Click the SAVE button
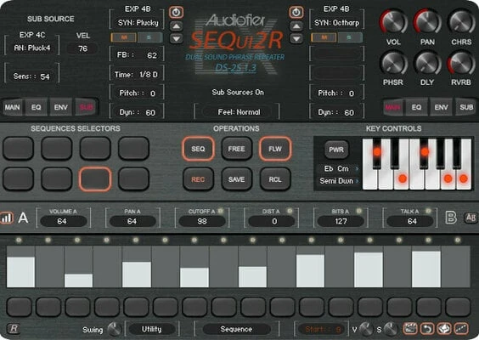The width and height of the screenshot is (479, 340). (236, 179)
